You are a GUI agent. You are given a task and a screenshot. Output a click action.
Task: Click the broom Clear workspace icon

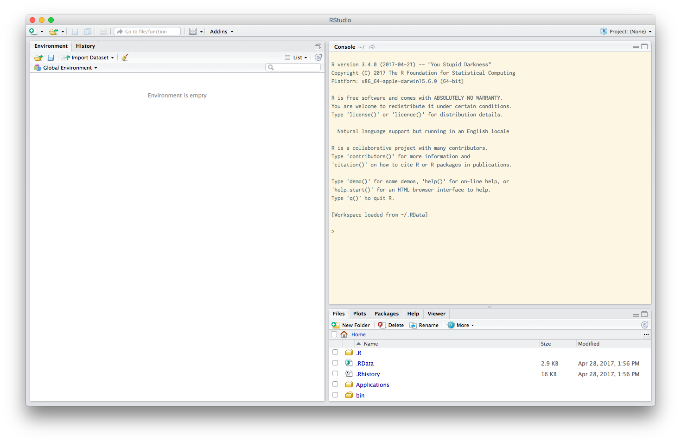pos(125,58)
